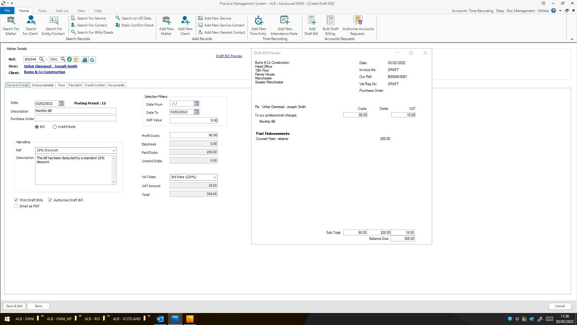Open Authorise Accounts Requests
Screen dimensions: 577x325
[x=357, y=26]
